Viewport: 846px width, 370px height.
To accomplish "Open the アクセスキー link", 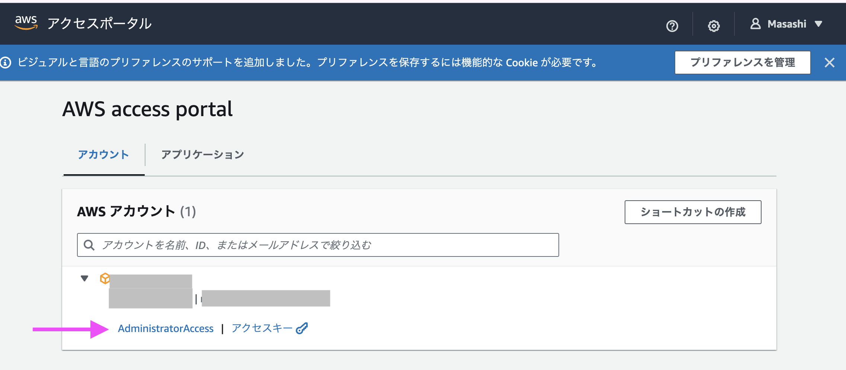I will [x=262, y=328].
